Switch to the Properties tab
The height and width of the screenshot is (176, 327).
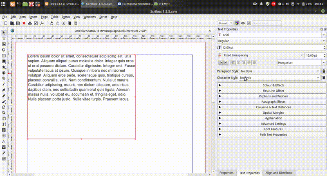tap(226, 173)
